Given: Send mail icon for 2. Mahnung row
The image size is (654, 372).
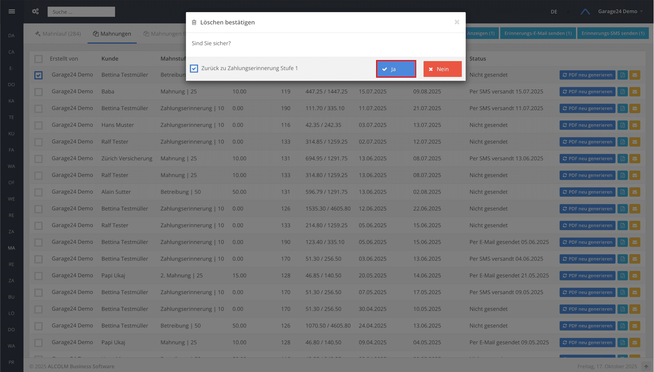Looking at the screenshot, I should pos(635,276).
